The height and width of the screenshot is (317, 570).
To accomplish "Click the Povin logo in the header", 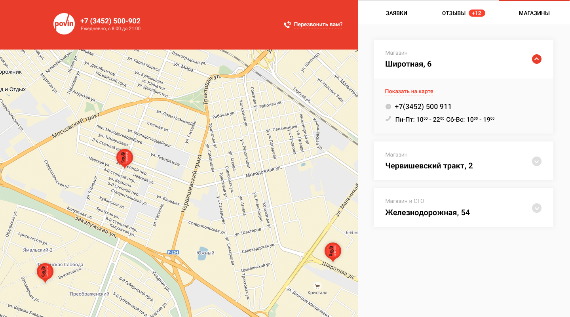I will coord(64,24).
